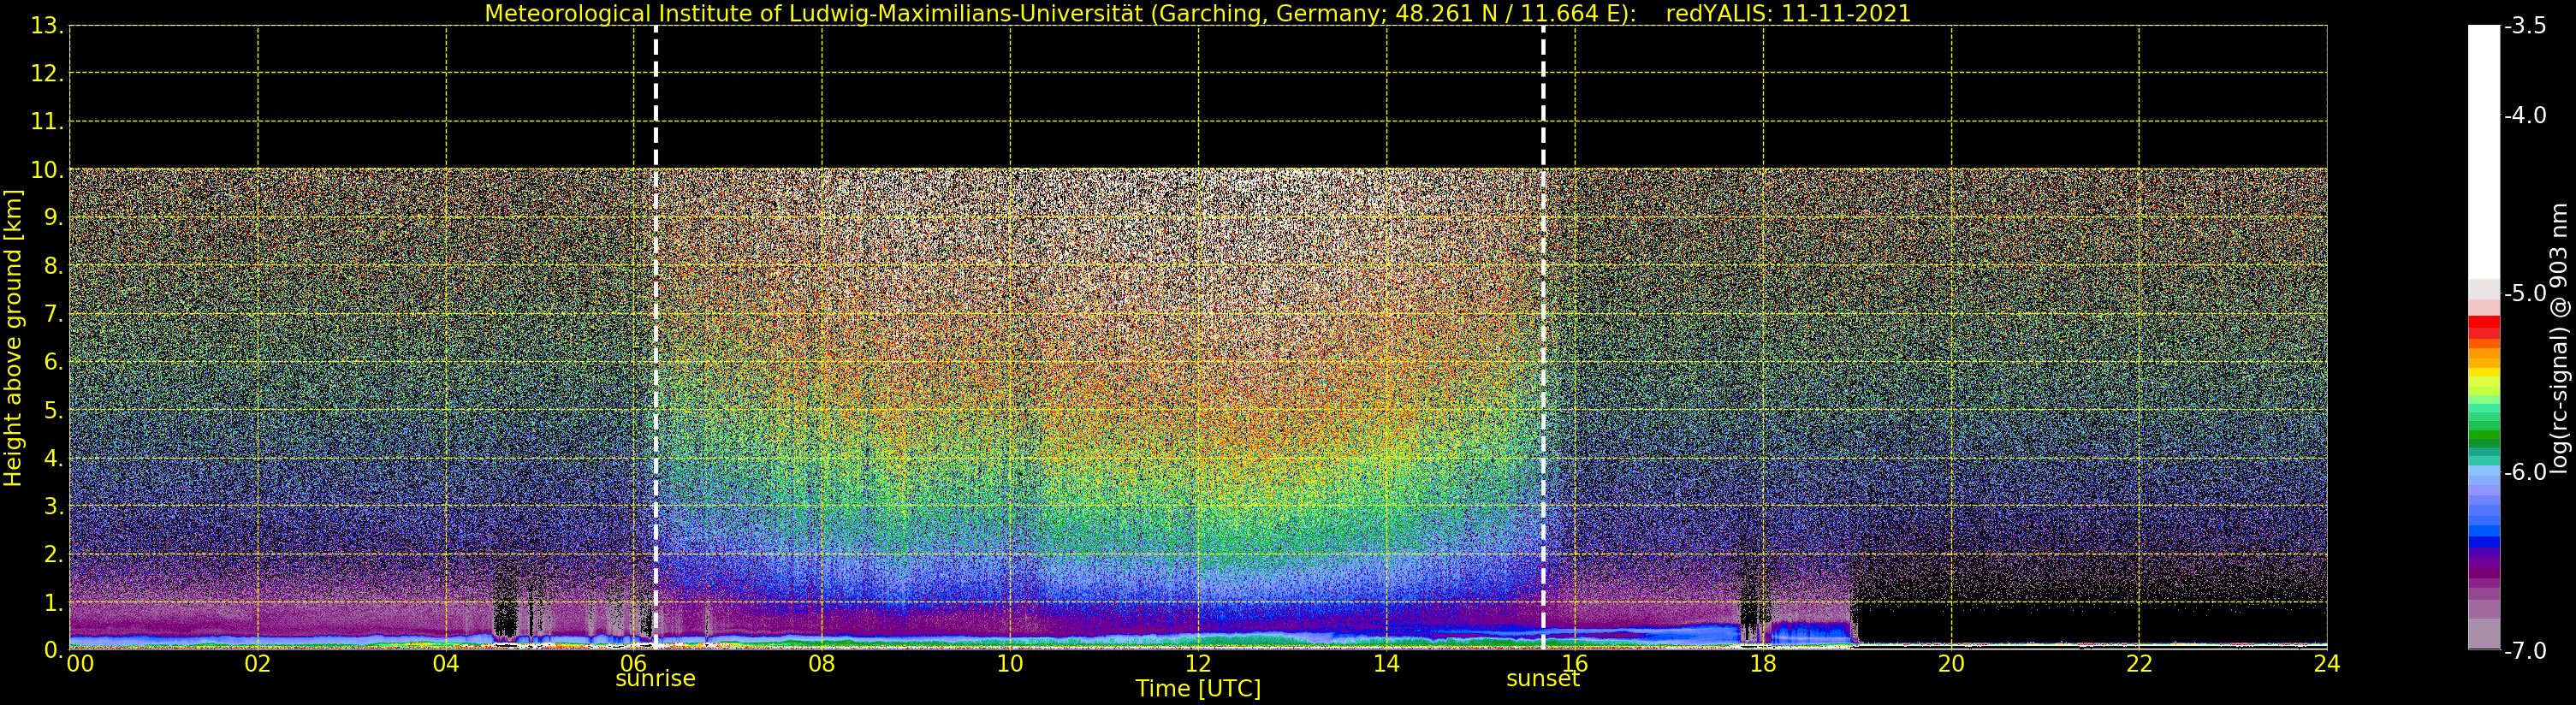Click the "log(rc-signal) @ 903 nm" colorbar label
The image size is (2576, 705).
coord(2558,338)
